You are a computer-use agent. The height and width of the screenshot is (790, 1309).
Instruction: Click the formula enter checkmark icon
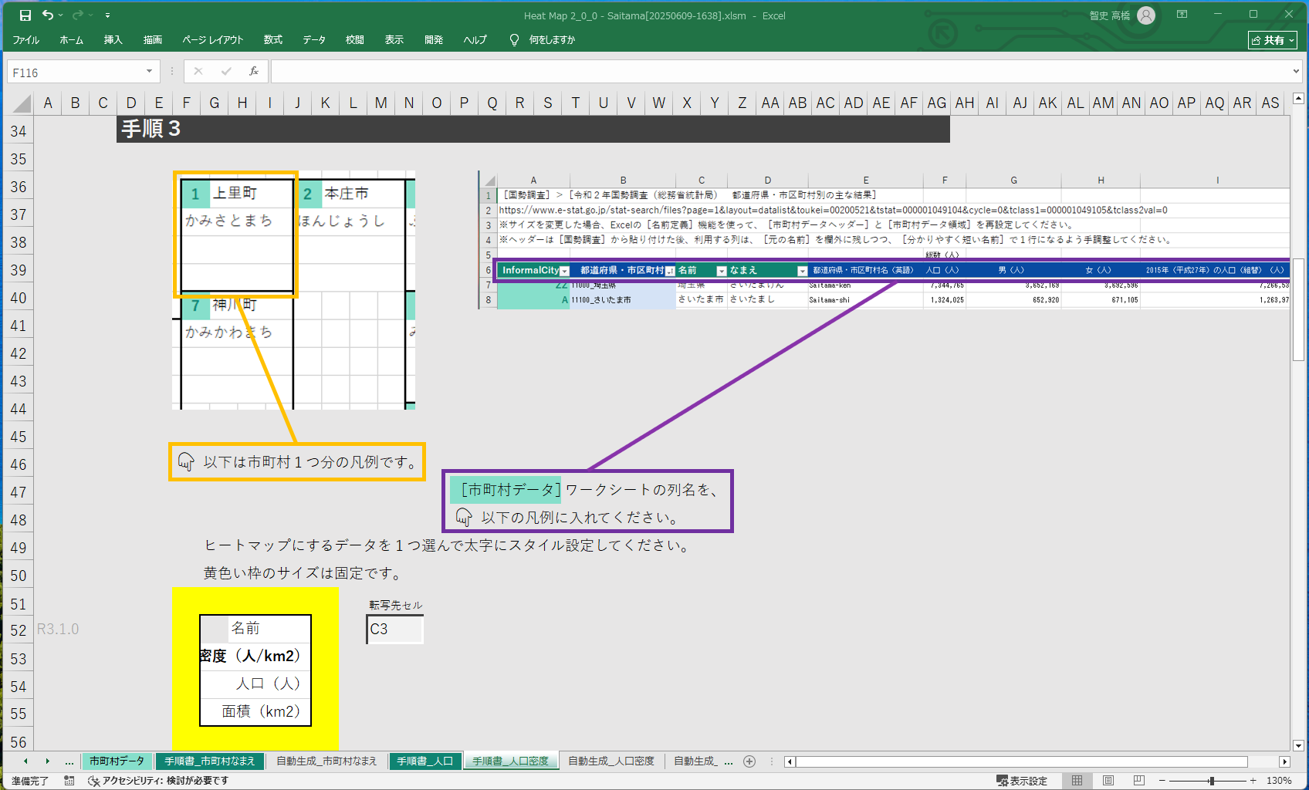[x=226, y=72]
